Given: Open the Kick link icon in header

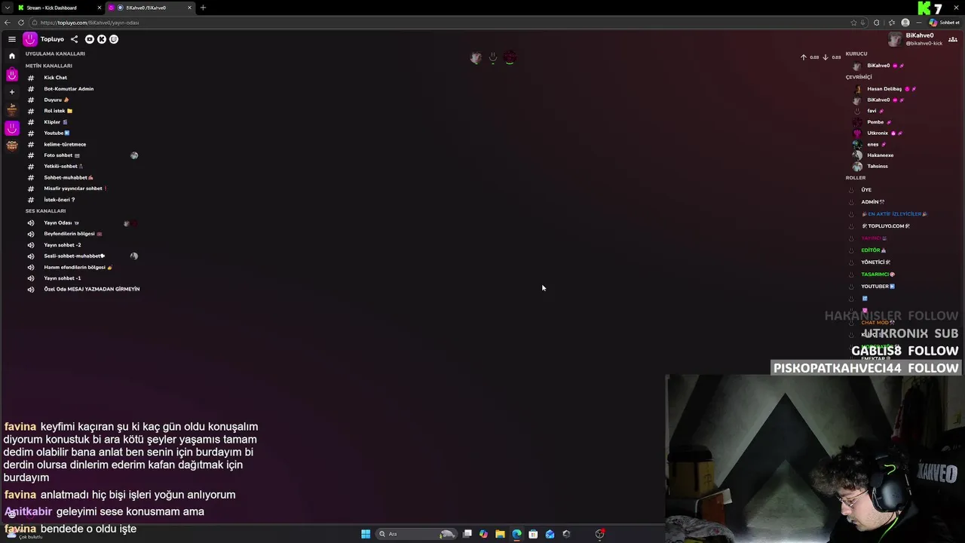Looking at the screenshot, I should point(102,39).
